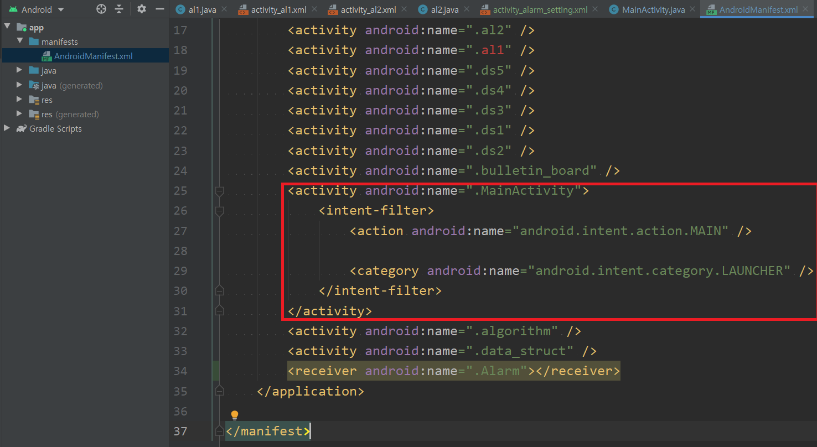This screenshot has height=447, width=817.
Task: Switch to the activity_alarm_setting.xml tab
Action: click(540, 9)
